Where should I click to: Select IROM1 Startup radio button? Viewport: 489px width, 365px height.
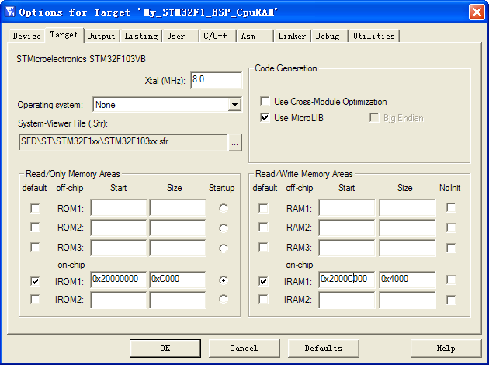pyautogui.click(x=224, y=280)
